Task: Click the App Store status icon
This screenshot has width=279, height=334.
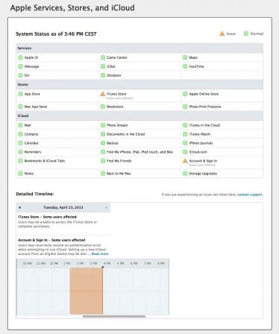Action: click(20, 94)
